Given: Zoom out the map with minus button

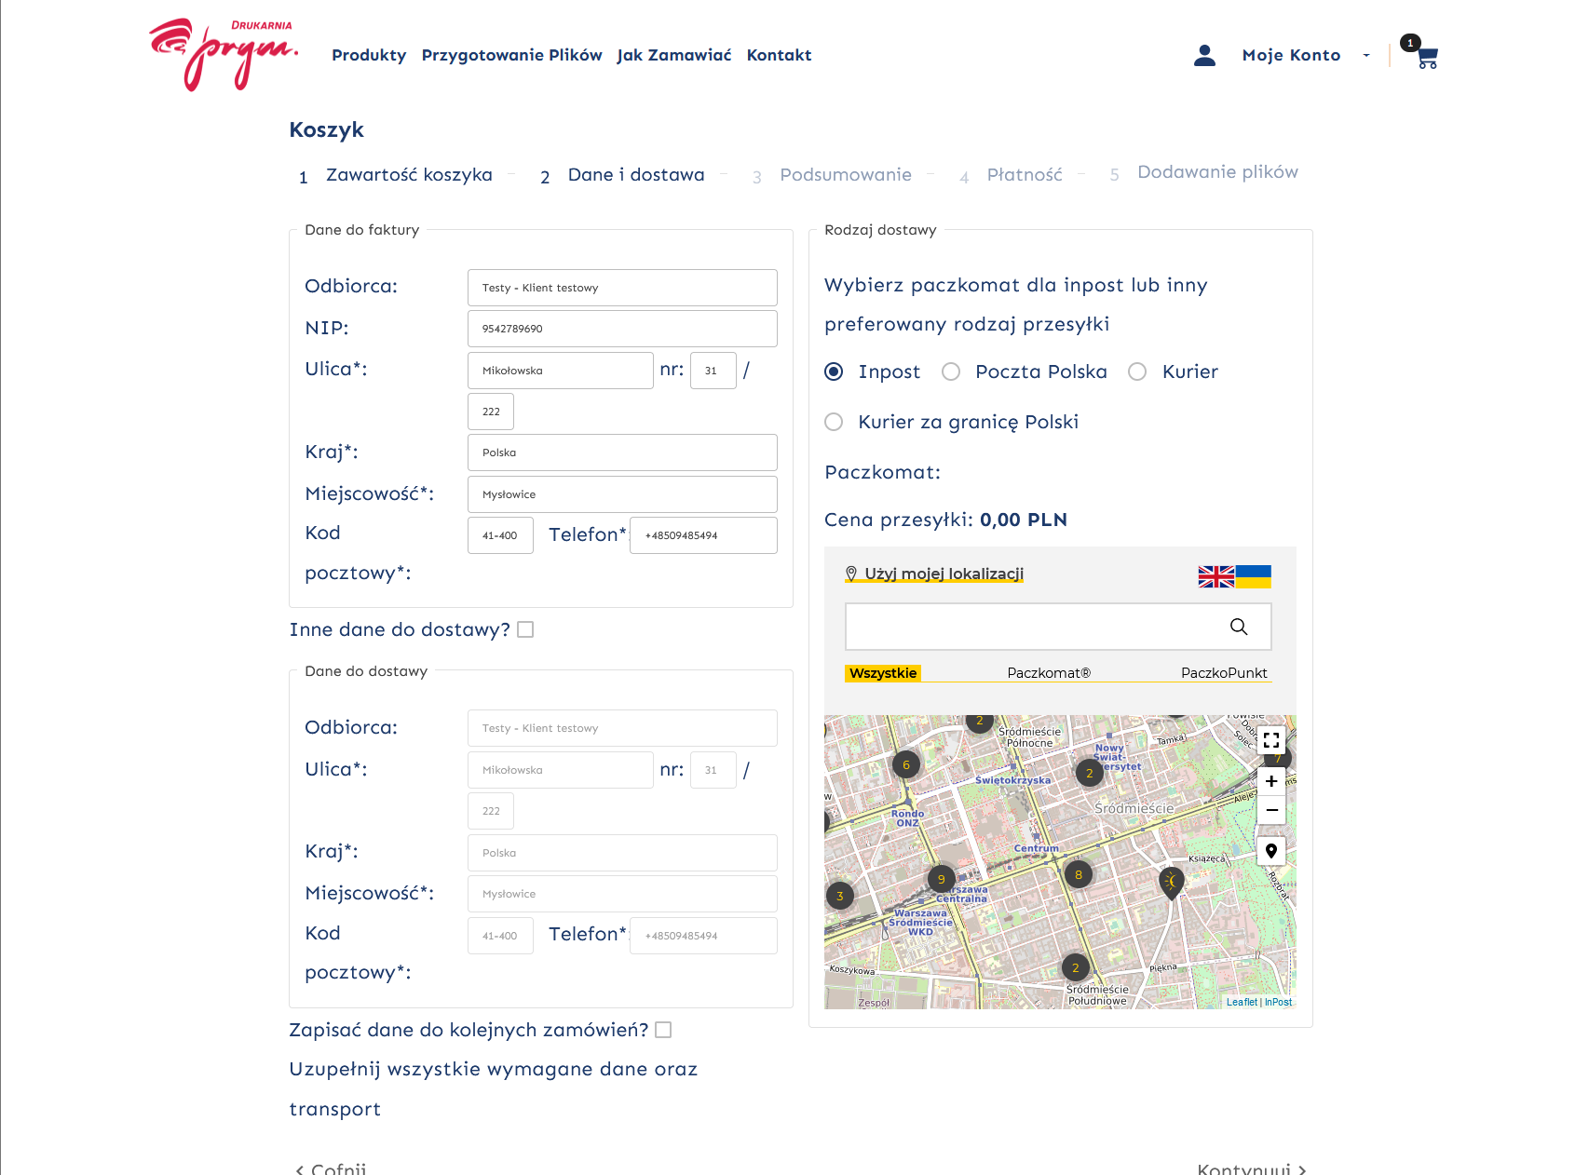Looking at the screenshot, I should (1271, 810).
